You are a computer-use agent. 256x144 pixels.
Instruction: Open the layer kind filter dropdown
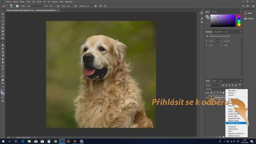point(213,85)
